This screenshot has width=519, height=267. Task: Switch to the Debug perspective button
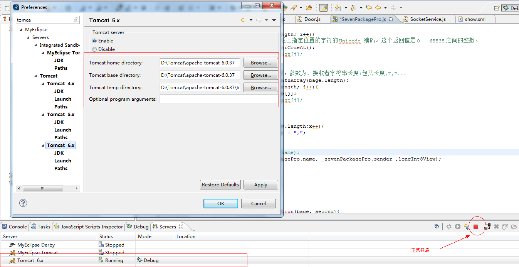[510, 8]
